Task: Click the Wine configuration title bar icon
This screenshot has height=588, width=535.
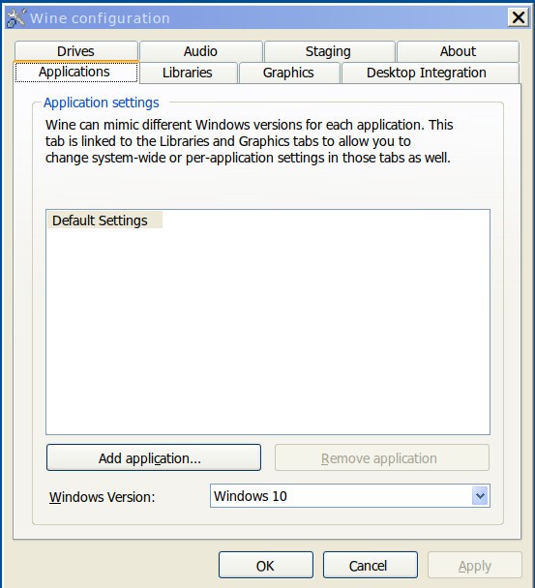Action: (16, 18)
